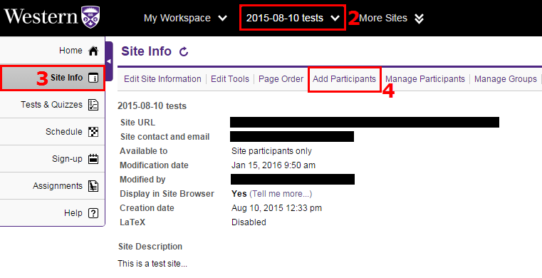
Task: Open Edit Site Information
Action: click(162, 79)
